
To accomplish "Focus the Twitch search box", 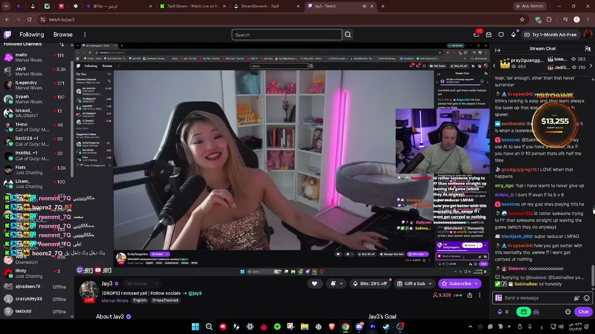I will tap(287, 35).
